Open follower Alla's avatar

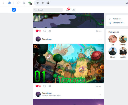(113, 39)
